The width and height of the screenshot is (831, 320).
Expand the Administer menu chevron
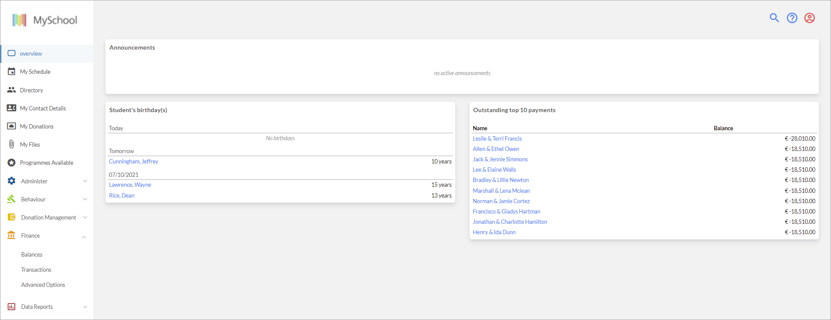click(x=85, y=181)
